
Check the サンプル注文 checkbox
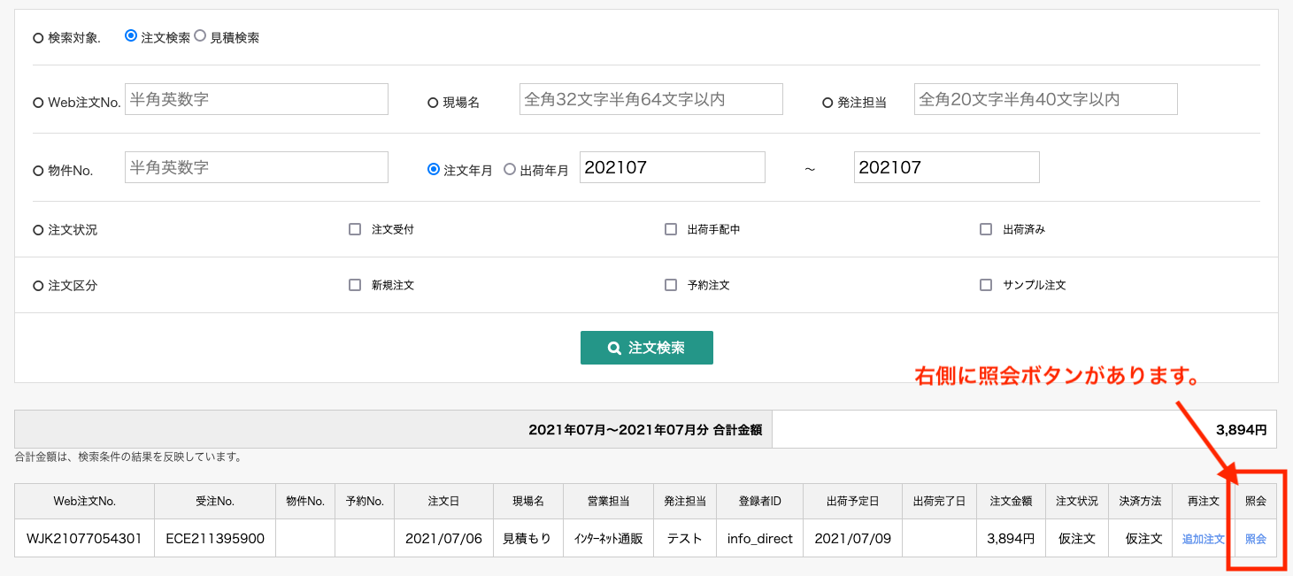click(x=986, y=285)
